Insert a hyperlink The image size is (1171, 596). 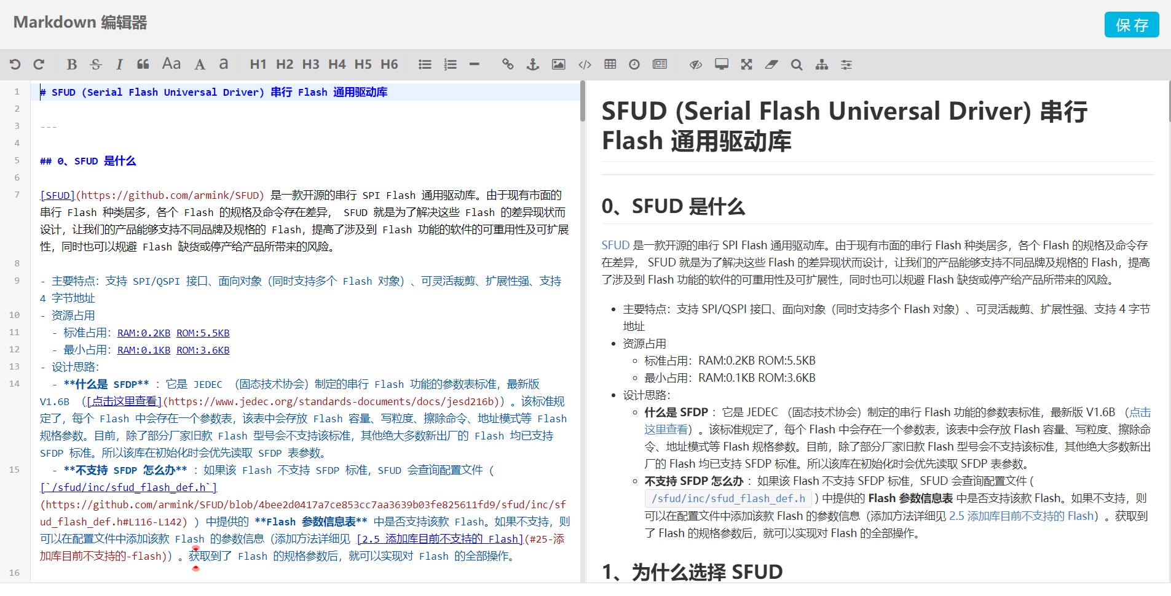(x=507, y=64)
